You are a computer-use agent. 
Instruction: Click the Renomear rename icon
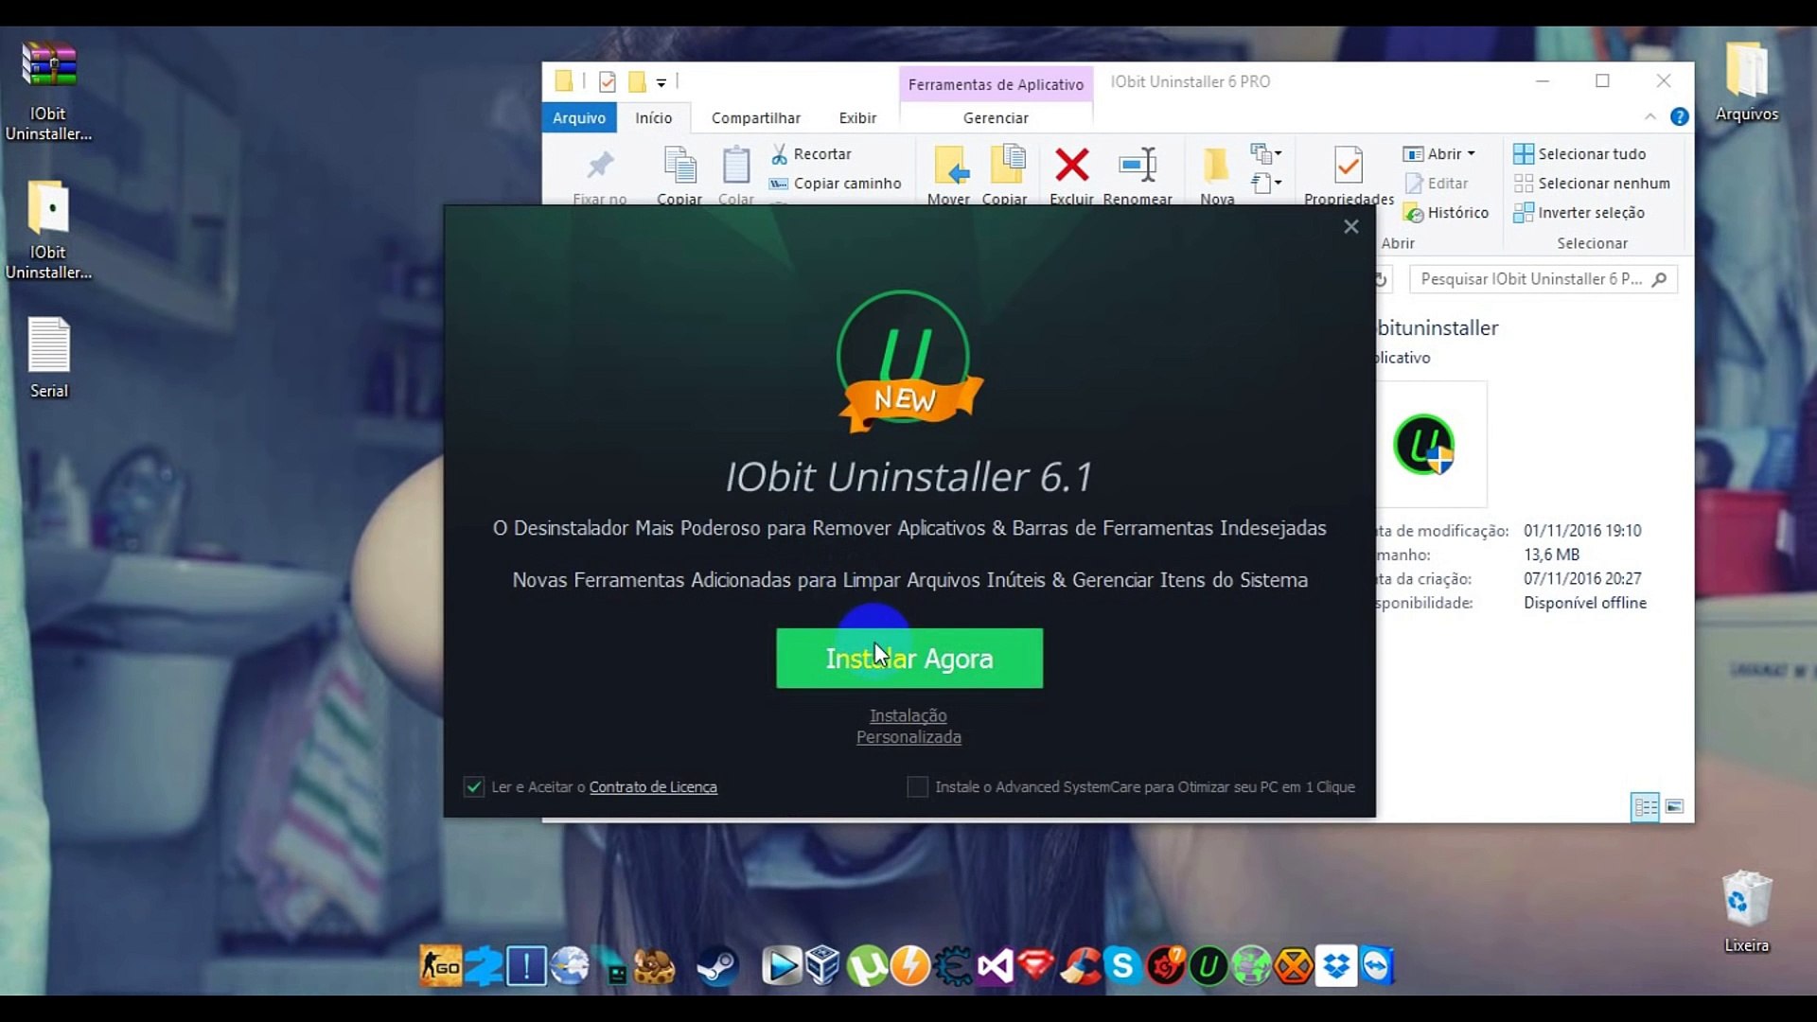pyautogui.click(x=1138, y=166)
